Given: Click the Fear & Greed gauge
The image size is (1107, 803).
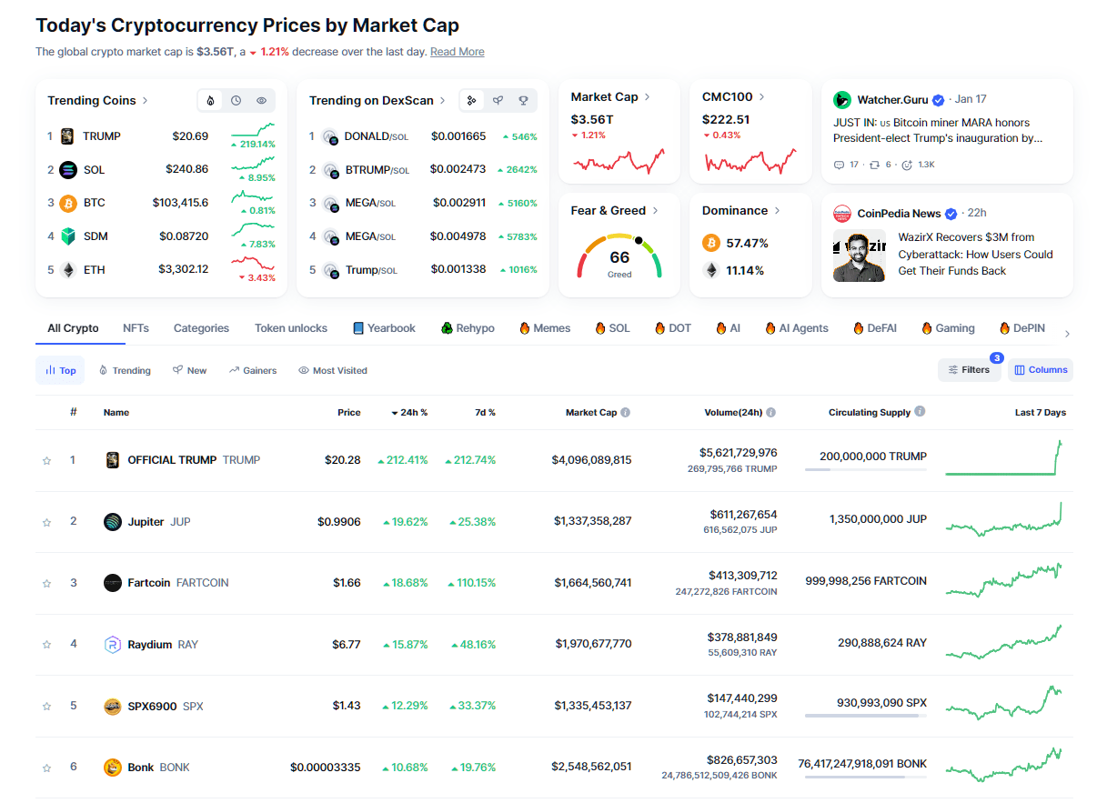Looking at the screenshot, I should click(619, 256).
